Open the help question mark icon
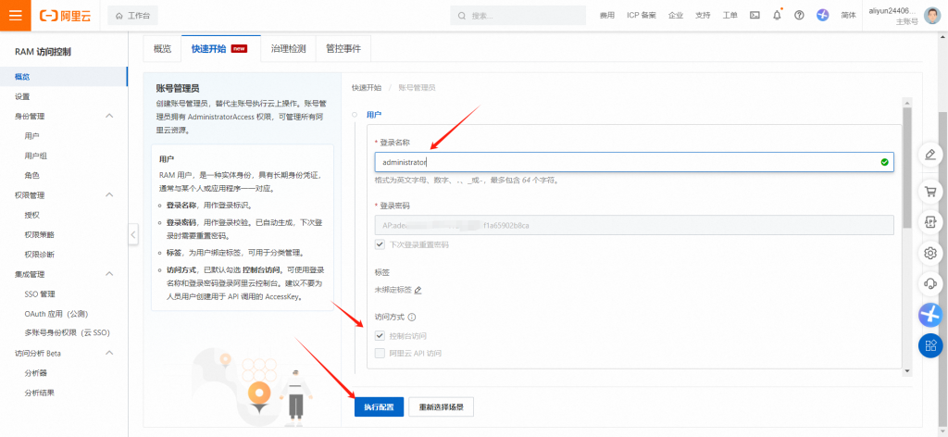948x437 pixels. [799, 16]
